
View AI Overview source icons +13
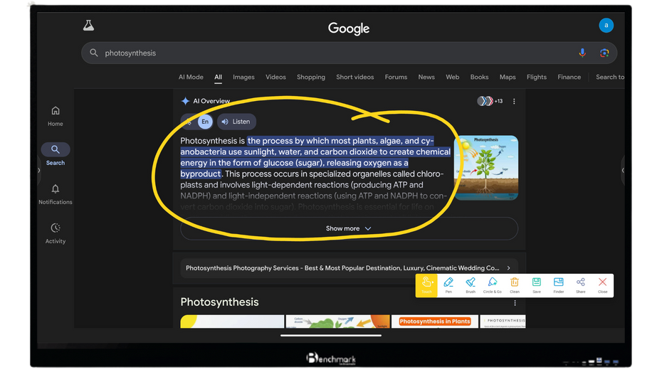(x=490, y=101)
